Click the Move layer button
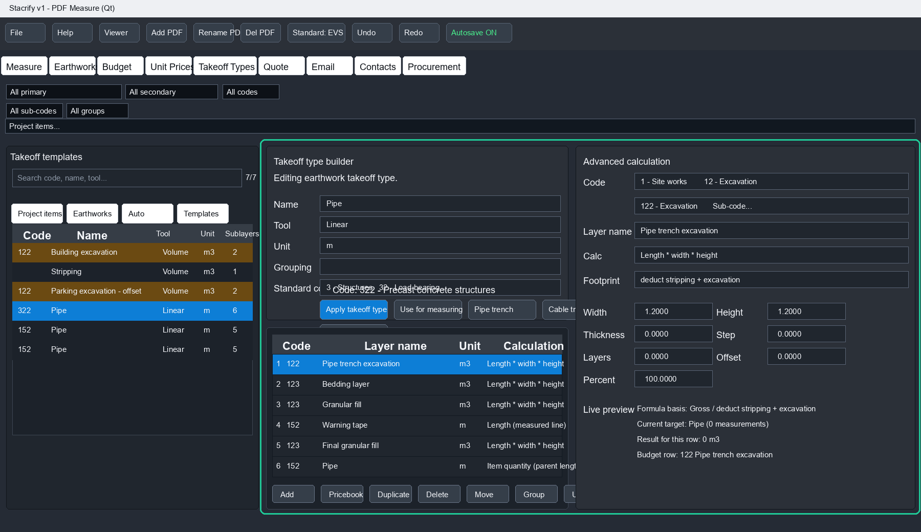The width and height of the screenshot is (921, 532). coord(488,494)
